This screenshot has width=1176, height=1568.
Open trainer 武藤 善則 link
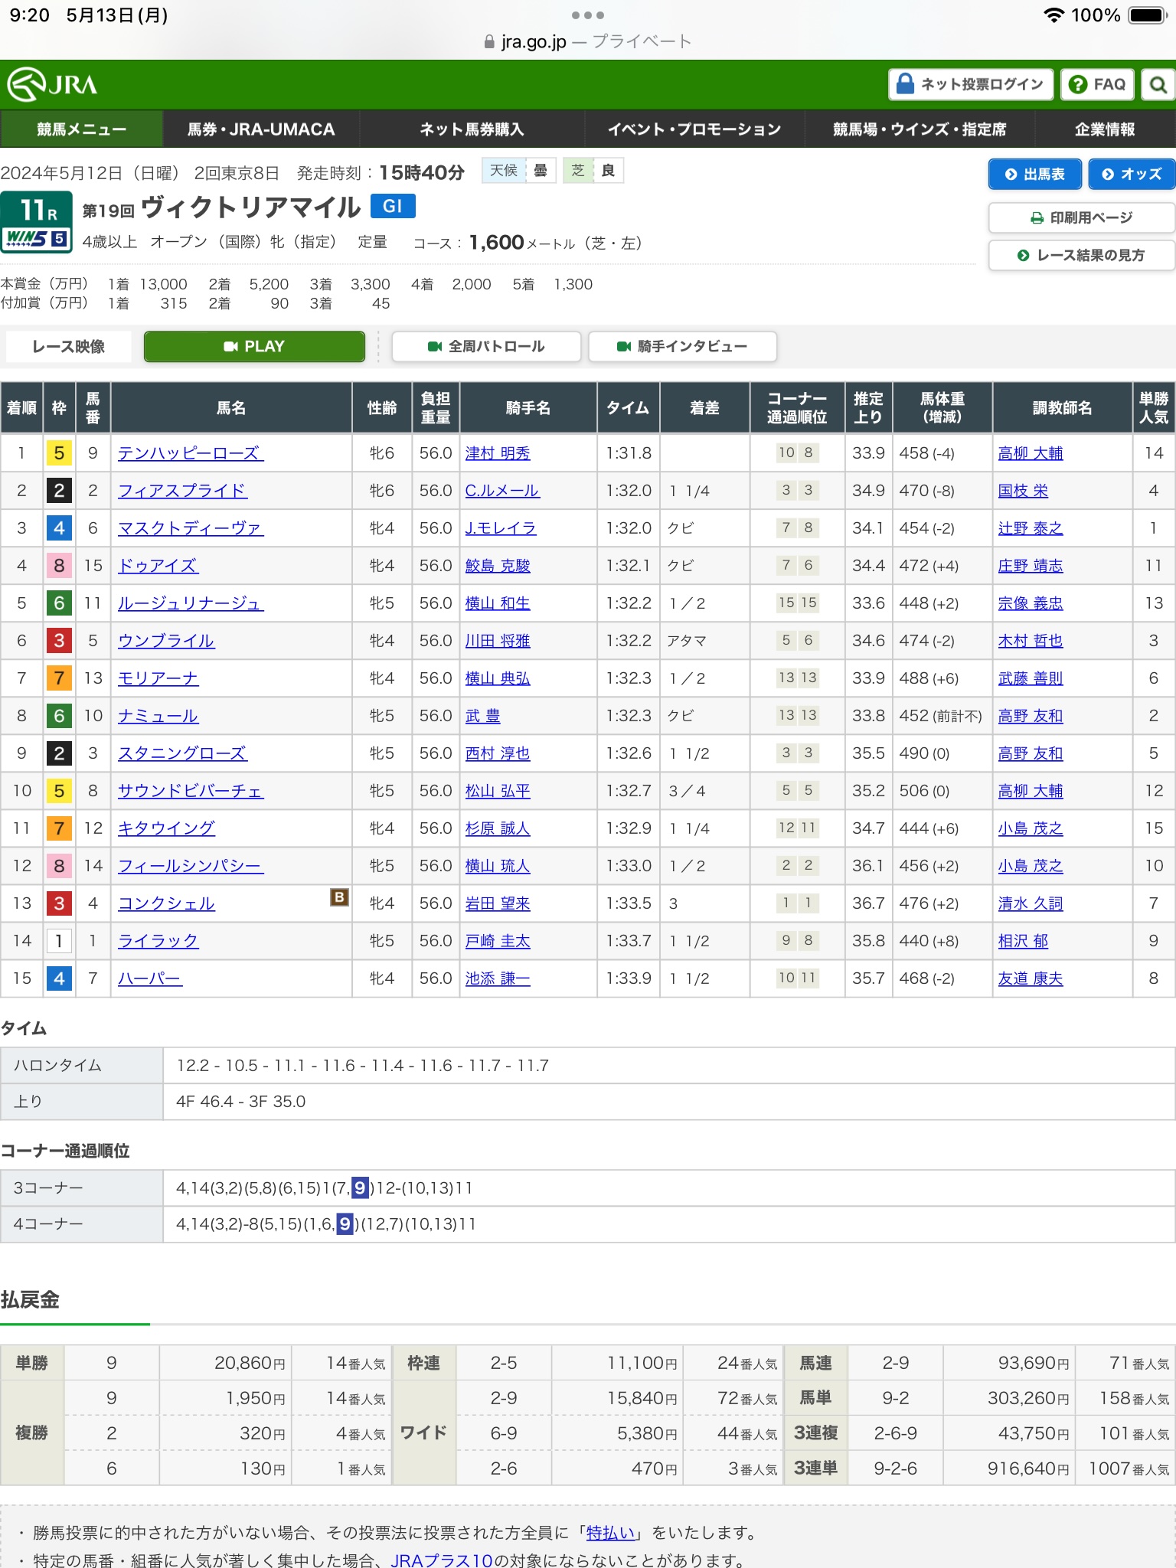click(x=1031, y=678)
